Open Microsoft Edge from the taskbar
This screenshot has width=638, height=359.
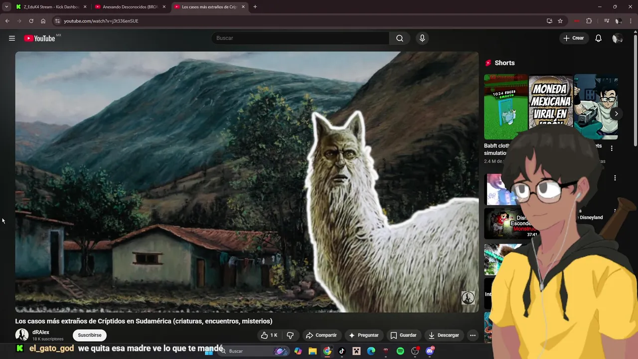point(371,351)
